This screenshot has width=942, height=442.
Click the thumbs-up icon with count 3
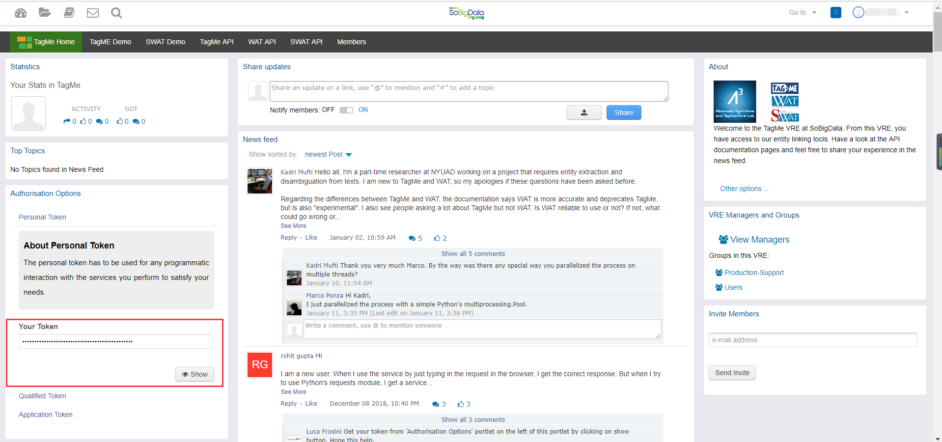click(x=461, y=404)
